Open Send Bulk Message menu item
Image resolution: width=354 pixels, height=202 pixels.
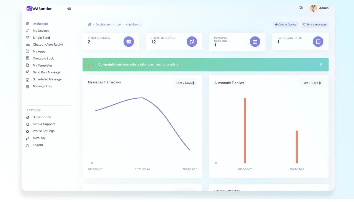47,72
